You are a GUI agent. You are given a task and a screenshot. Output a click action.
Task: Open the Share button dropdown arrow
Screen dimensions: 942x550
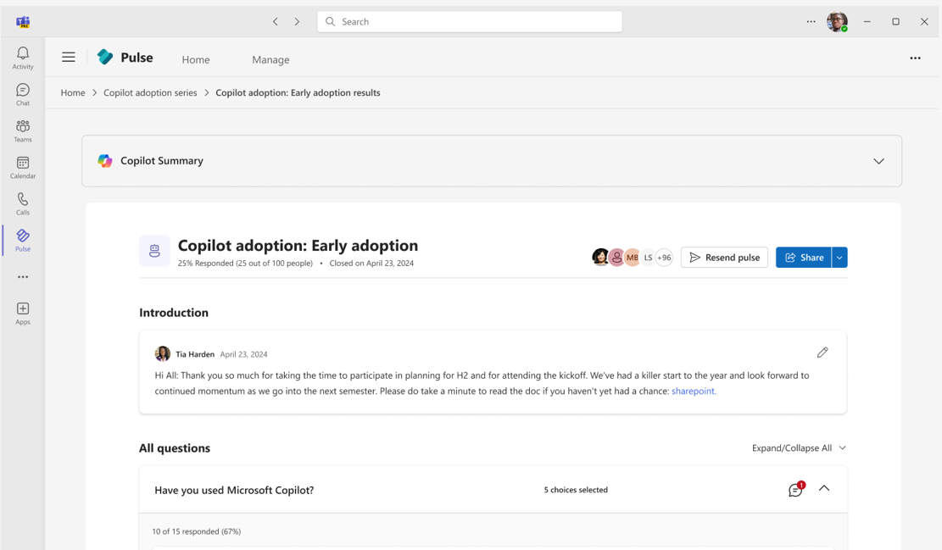point(839,257)
